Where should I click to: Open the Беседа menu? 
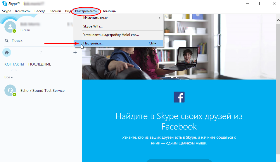click(x=40, y=11)
